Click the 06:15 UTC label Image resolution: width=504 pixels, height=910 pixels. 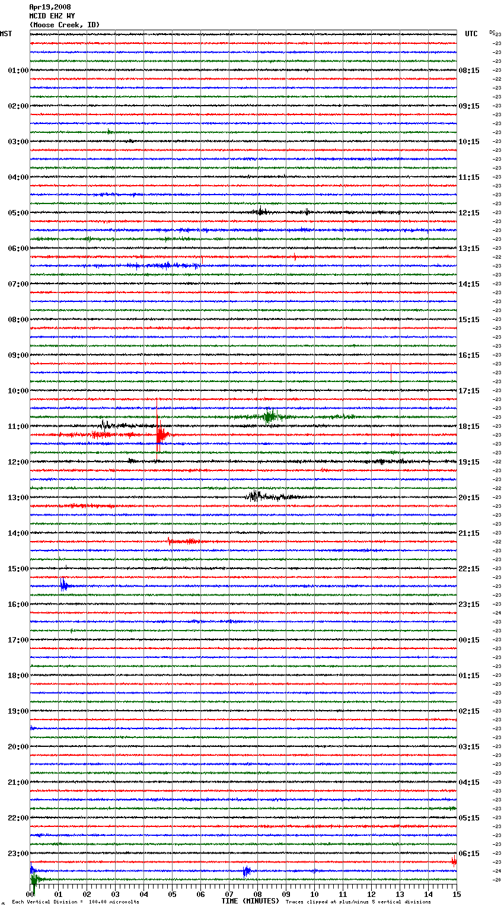click(469, 854)
